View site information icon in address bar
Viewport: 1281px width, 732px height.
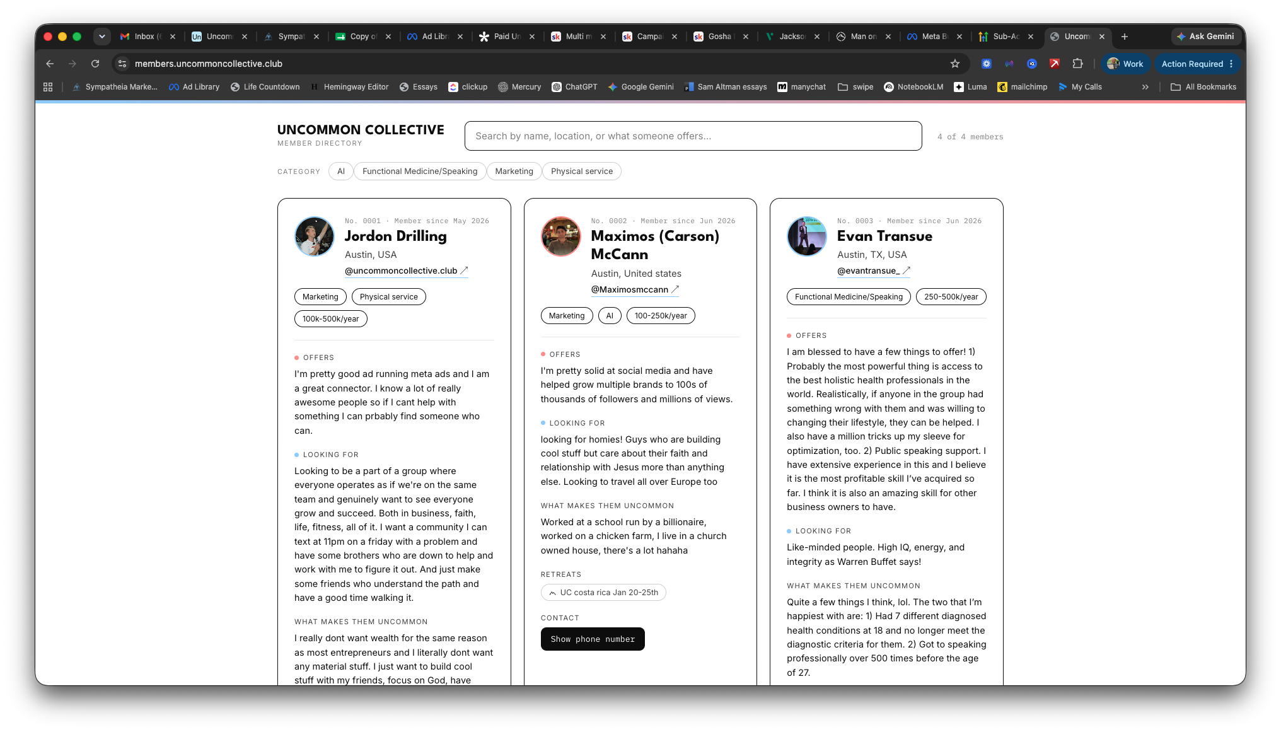(x=123, y=64)
